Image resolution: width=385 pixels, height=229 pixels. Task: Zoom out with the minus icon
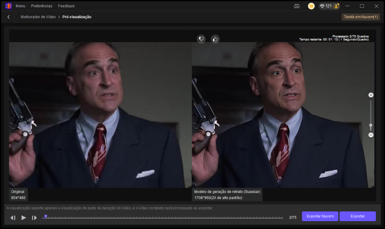coord(371,135)
